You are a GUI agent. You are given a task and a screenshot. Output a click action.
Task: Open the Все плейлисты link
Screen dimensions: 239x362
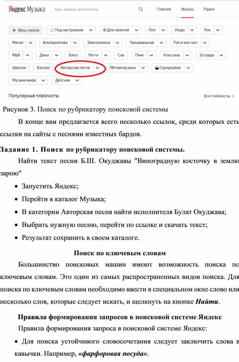tap(219, 96)
